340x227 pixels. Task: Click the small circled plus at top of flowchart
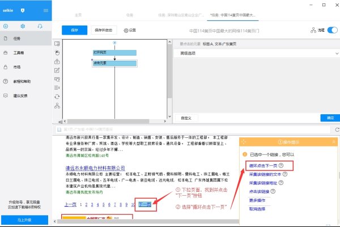[114, 43]
